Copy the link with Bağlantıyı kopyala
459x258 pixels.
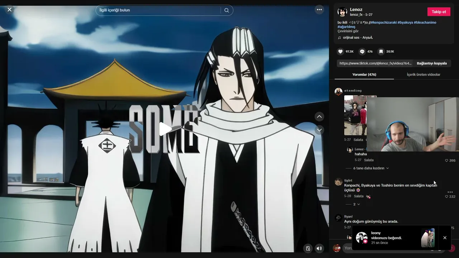tap(432, 63)
